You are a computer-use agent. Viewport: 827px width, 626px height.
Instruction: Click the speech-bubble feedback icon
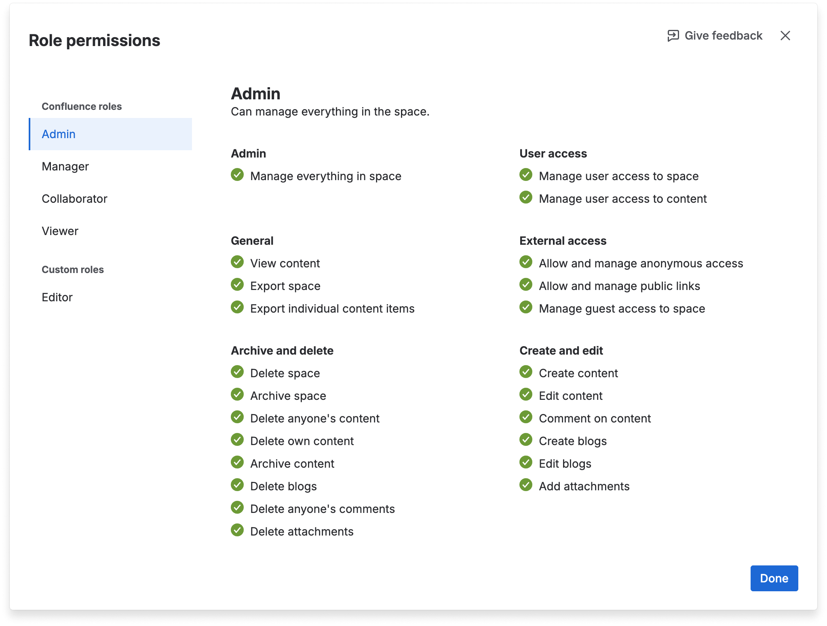[673, 36]
